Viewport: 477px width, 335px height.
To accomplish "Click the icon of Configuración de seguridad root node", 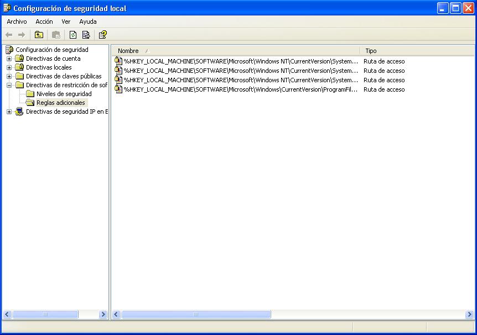I will pos(9,50).
